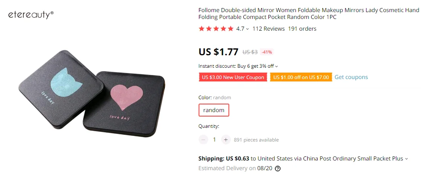Viewport: 421px width, 175px height.
Task: Click the product image of the mirrors
Action: tap(91, 93)
